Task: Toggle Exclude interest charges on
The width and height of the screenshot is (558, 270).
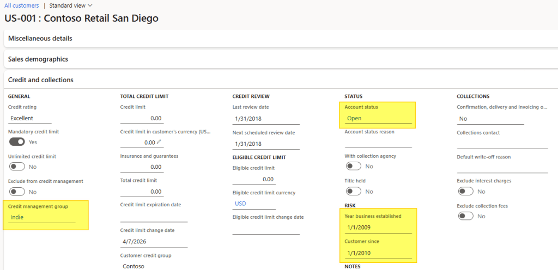Action: 465,191
